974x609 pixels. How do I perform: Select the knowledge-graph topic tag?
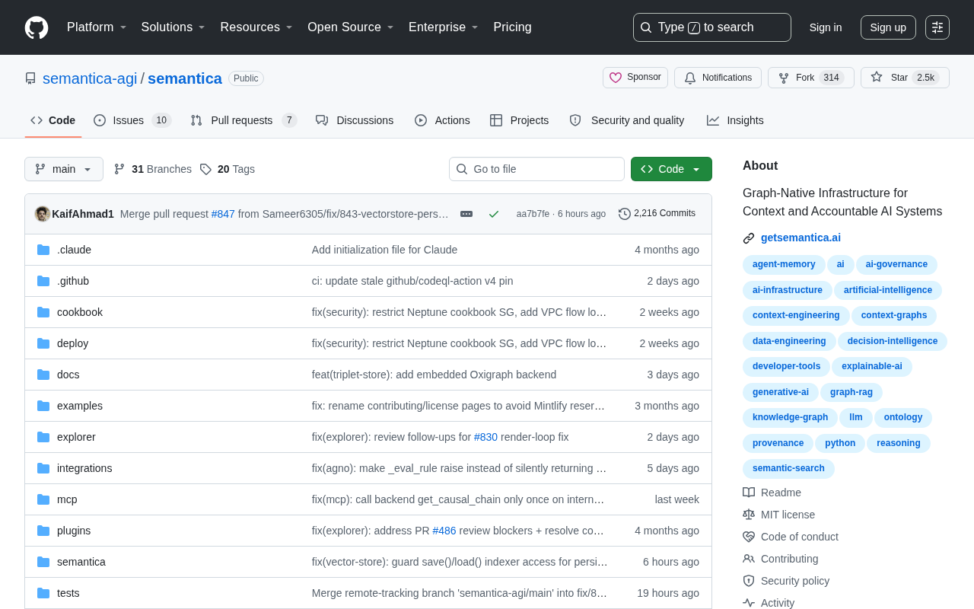click(790, 418)
